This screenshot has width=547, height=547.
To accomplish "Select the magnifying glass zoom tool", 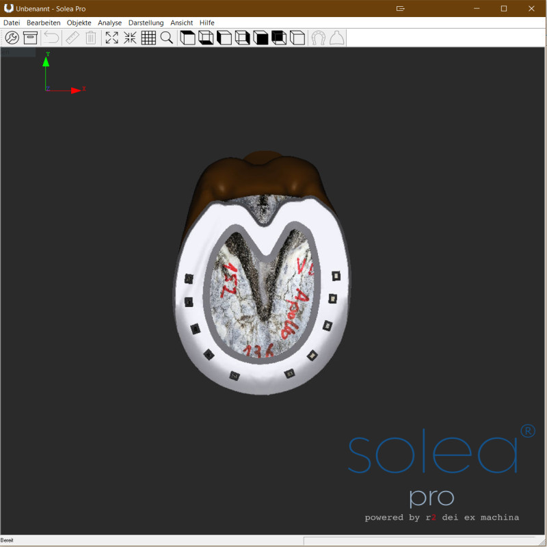I will [167, 38].
